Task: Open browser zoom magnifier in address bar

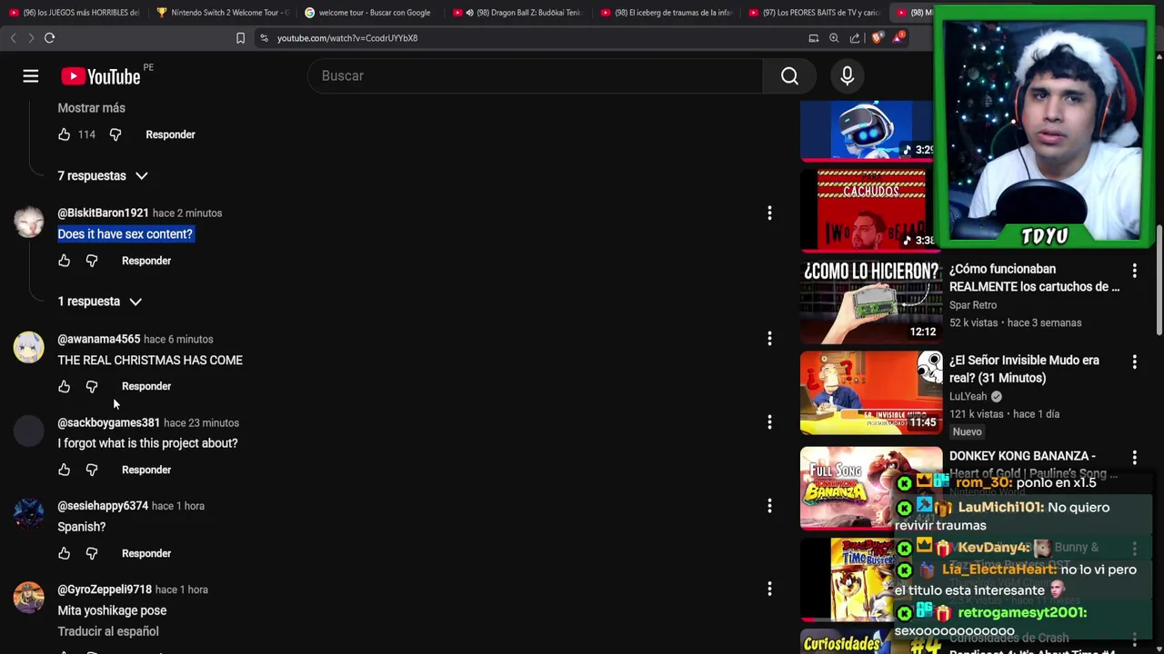Action: pyautogui.click(x=834, y=38)
